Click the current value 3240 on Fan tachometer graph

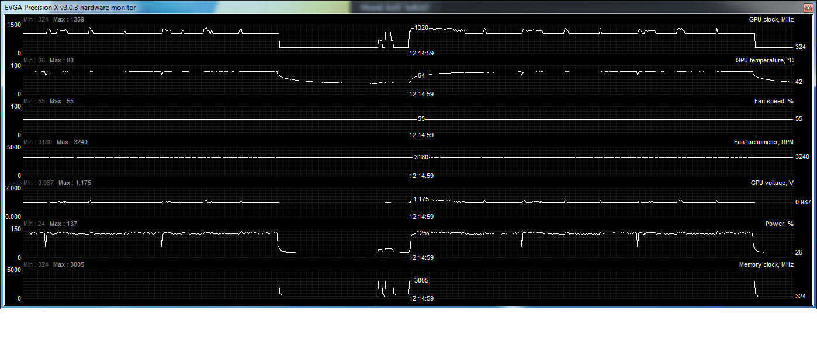(x=802, y=157)
